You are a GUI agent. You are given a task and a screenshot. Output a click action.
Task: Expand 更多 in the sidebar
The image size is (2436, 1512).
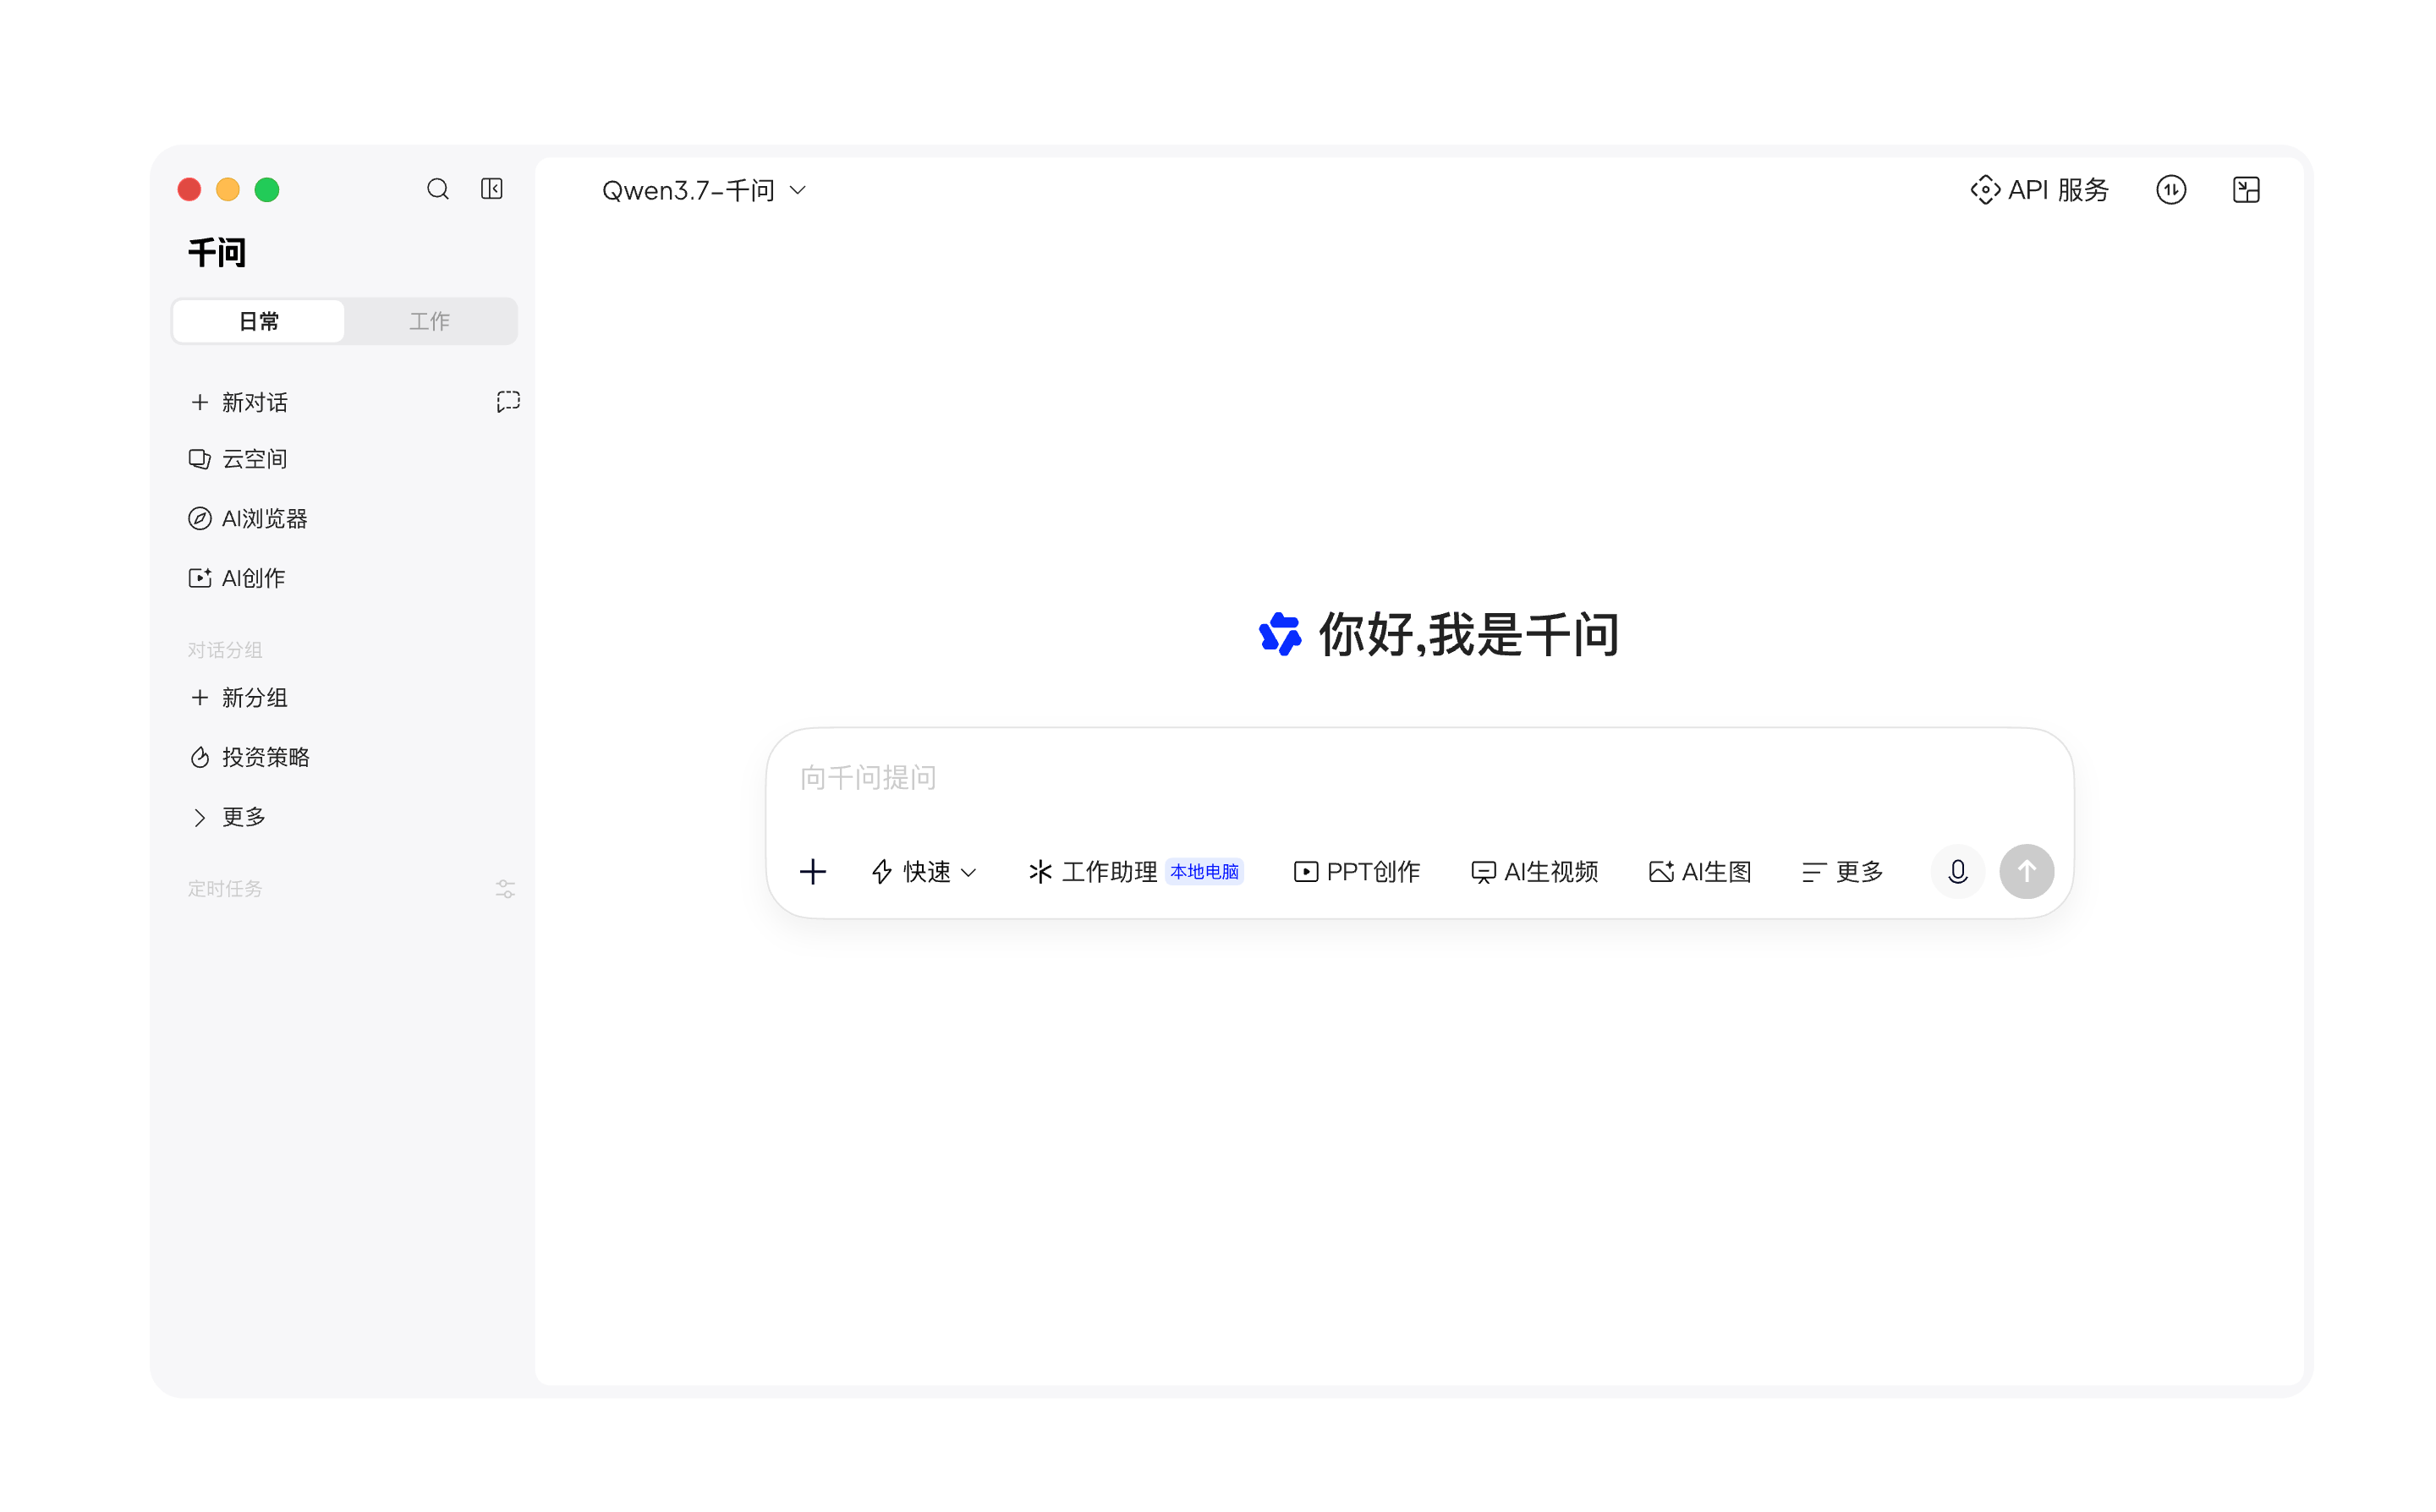(228, 817)
